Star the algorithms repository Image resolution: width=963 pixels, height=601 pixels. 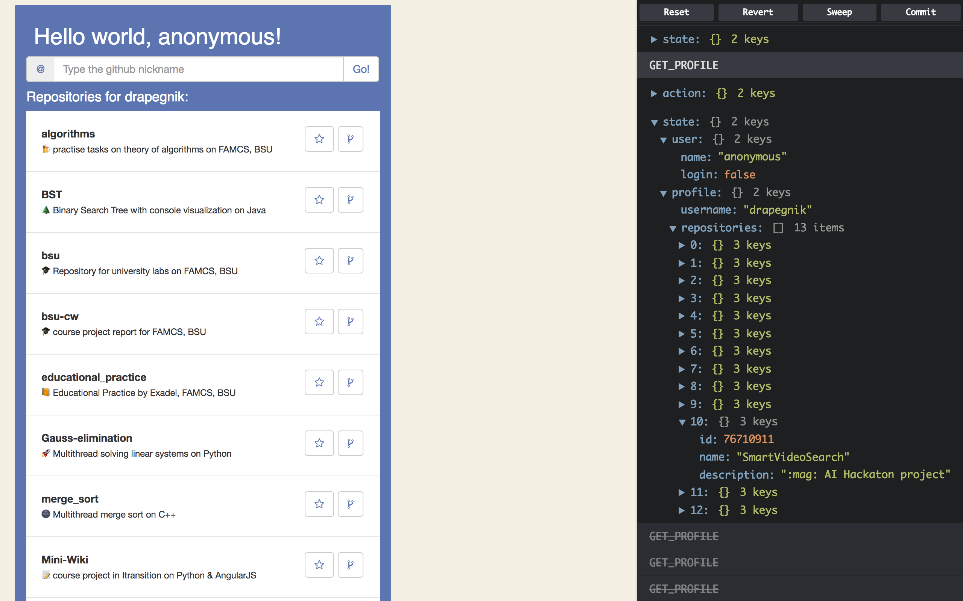tap(319, 139)
